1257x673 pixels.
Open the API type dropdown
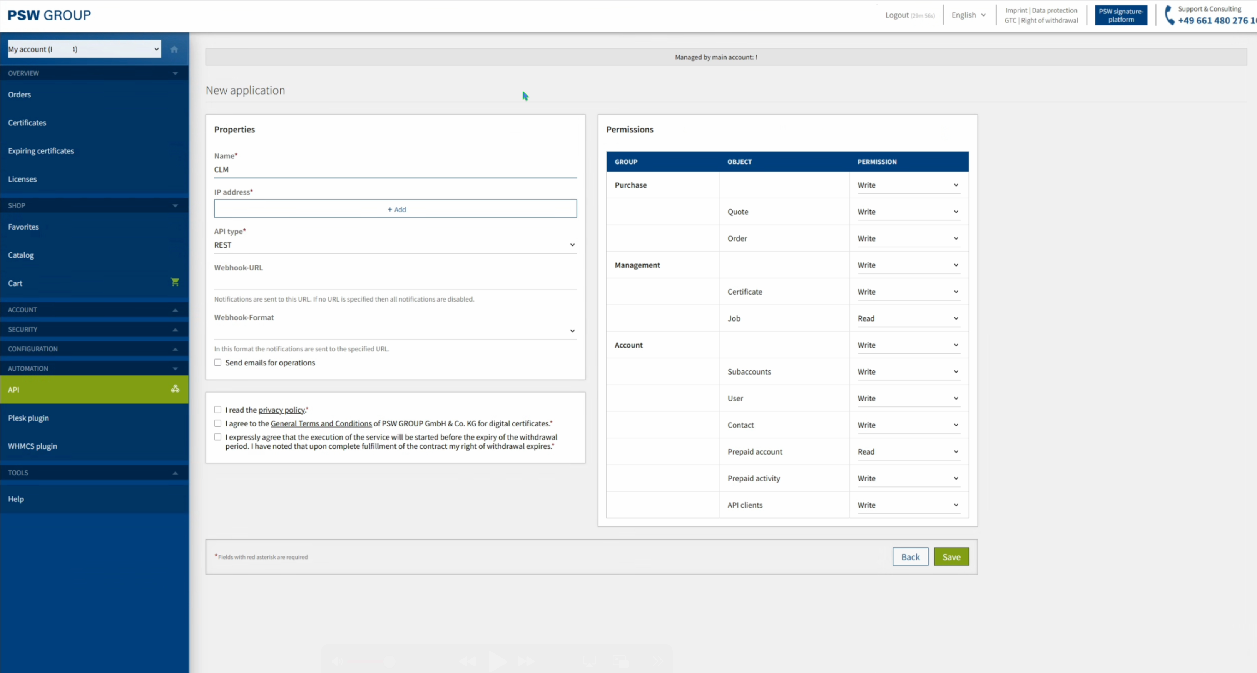click(395, 245)
